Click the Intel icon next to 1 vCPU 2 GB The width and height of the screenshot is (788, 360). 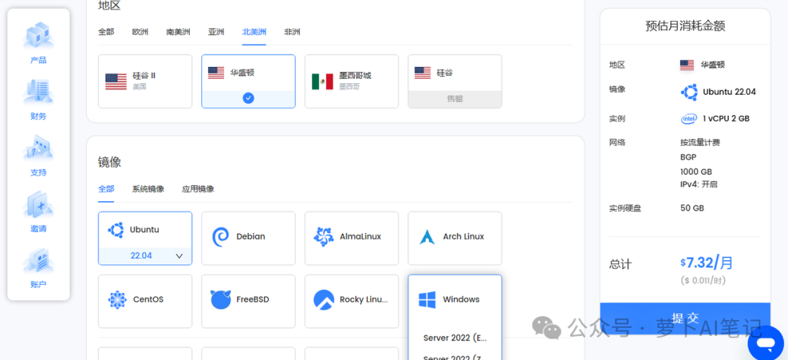[689, 119]
